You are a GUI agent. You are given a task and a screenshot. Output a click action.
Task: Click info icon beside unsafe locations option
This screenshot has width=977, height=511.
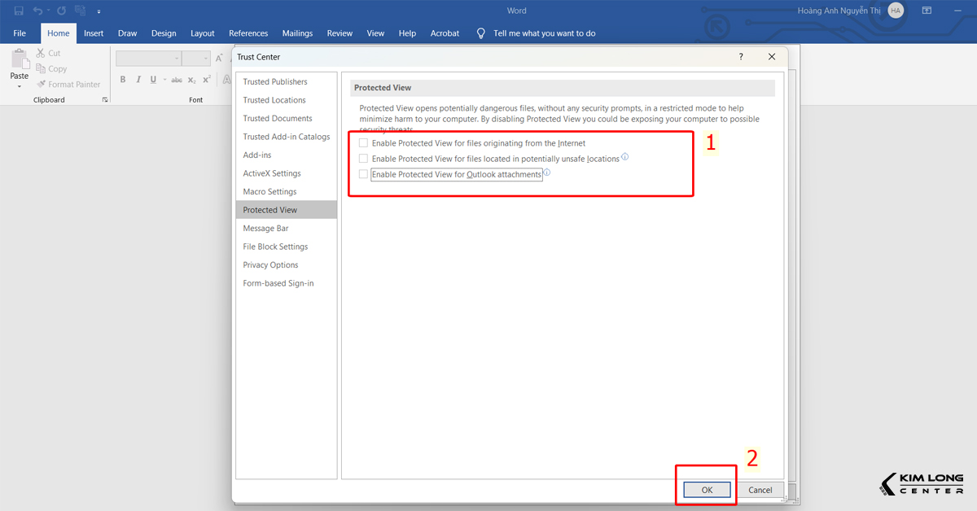[625, 157]
